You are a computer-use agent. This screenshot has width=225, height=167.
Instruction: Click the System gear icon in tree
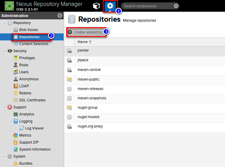[10, 156]
